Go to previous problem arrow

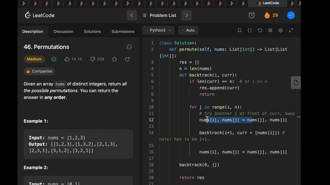pyautogui.click(x=132, y=15)
